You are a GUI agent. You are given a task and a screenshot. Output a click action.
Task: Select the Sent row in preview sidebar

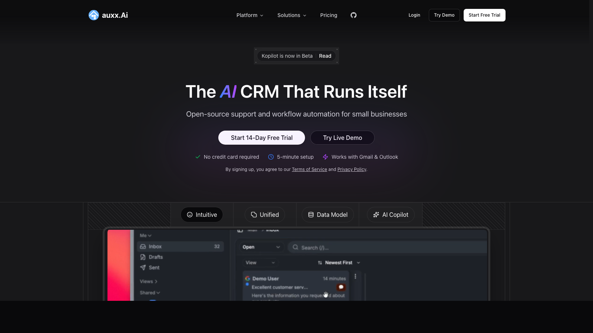[x=180, y=268]
